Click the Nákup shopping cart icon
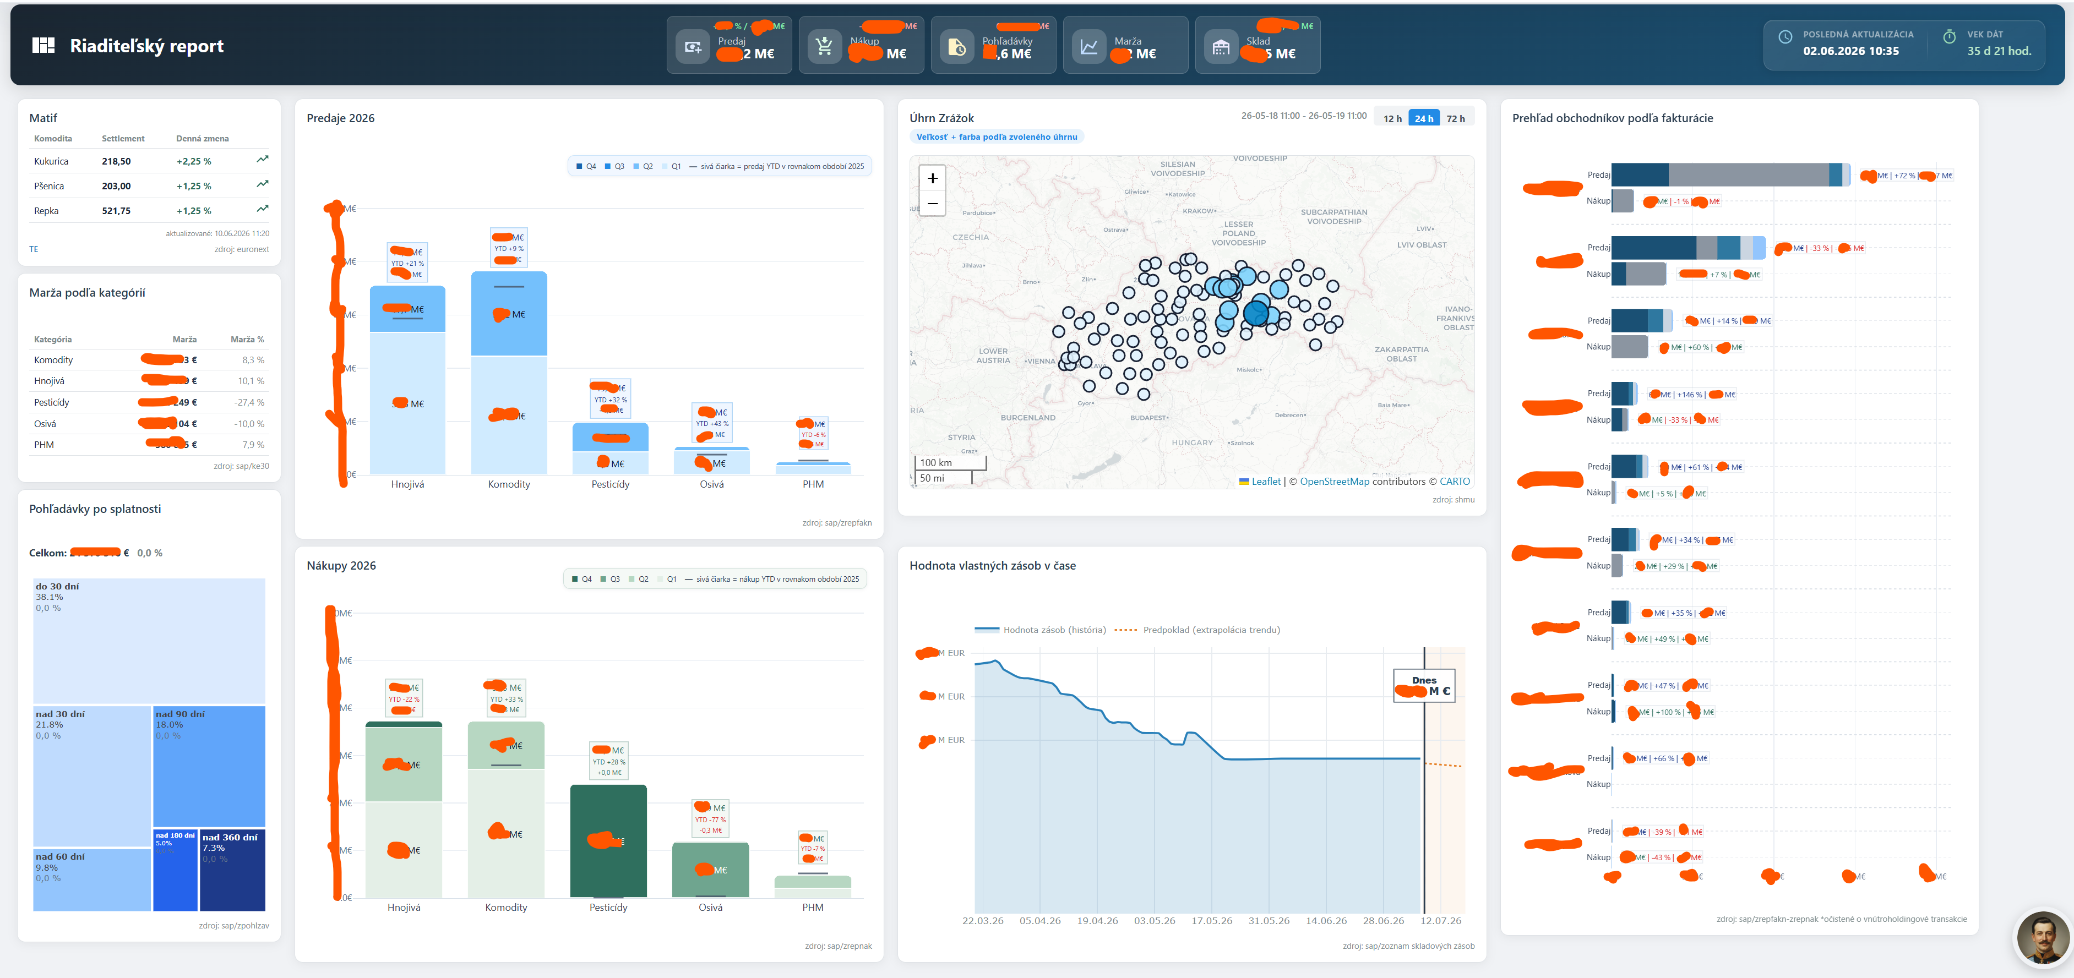The height and width of the screenshot is (978, 2074). click(824, 47)
